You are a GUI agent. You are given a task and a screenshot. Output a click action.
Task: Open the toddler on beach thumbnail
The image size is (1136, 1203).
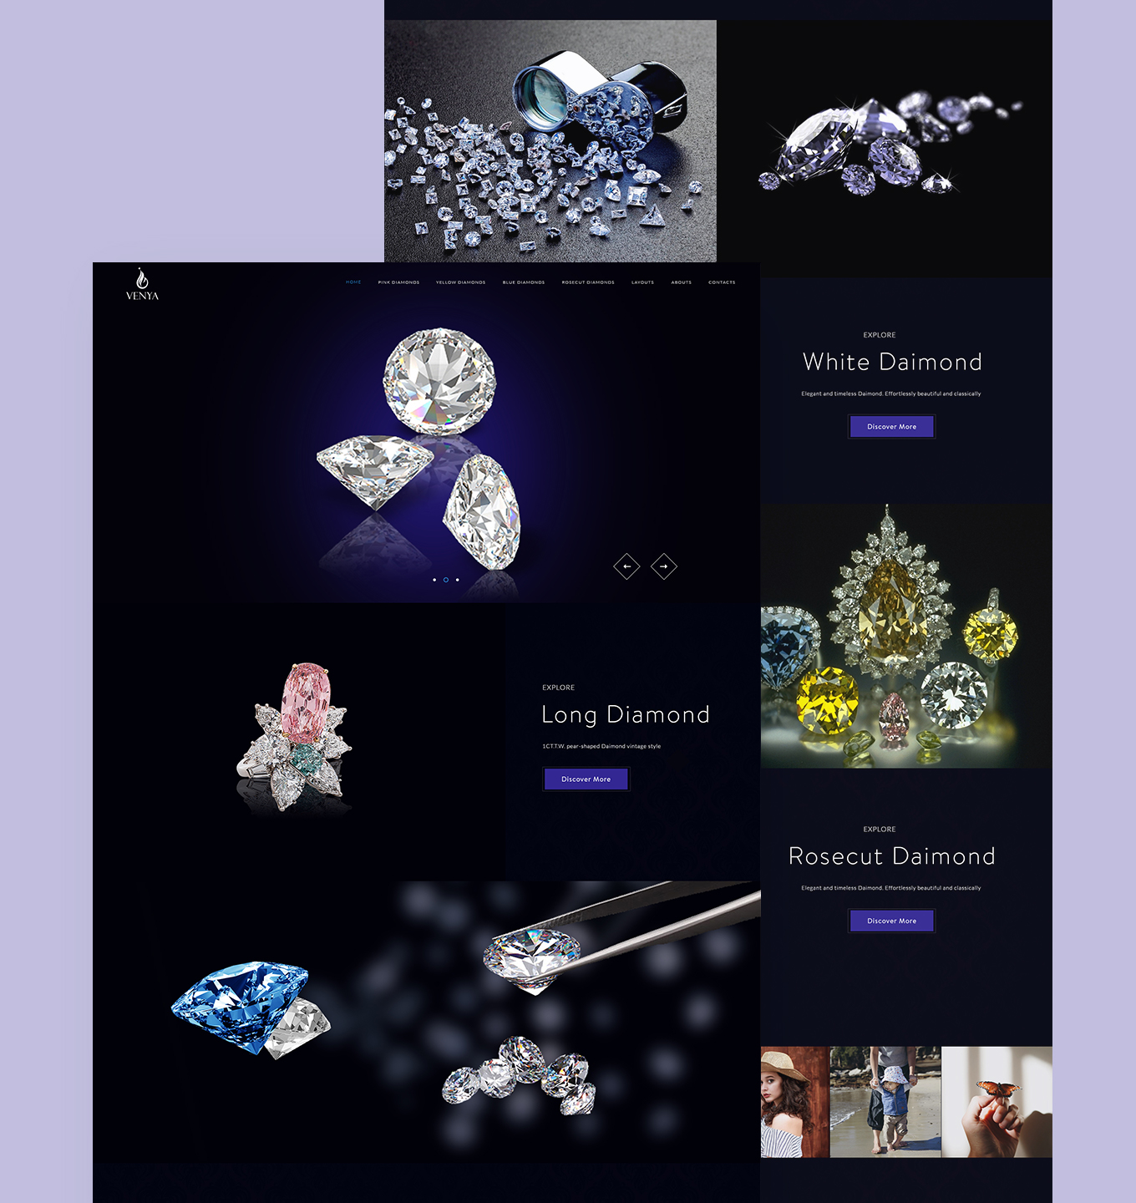885,1102
